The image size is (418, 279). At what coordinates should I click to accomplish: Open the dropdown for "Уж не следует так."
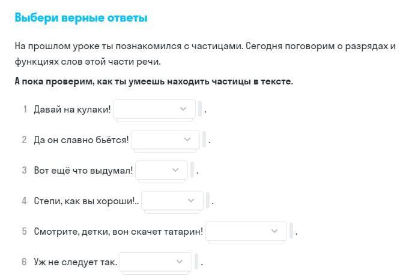click(156, 262)
